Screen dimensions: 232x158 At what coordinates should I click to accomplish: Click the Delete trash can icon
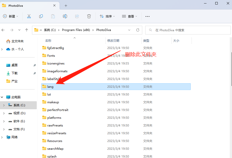click(x=89, y=16)
